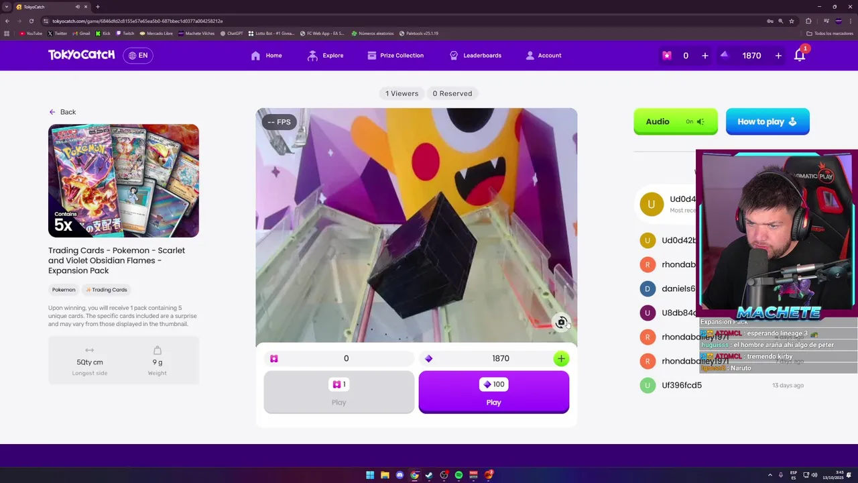Click the grey Play button for 1 ticket
Viewport: 858px width, 483px height.
point(339,392)
